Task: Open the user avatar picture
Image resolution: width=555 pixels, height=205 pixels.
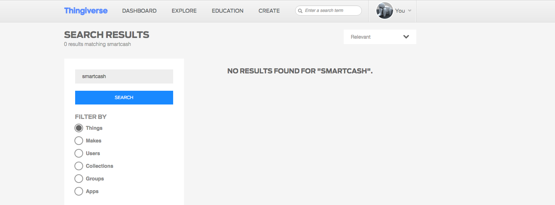Action: pos(385,11)
